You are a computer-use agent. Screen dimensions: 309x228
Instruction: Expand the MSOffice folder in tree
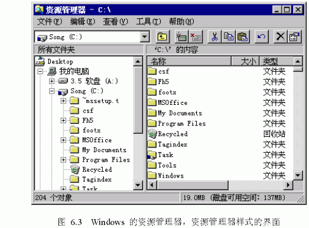coord(63,140)
